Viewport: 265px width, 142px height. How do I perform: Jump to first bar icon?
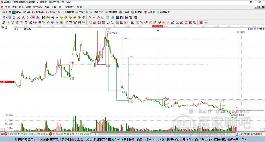pyautogui.click(x=43, y=17)
